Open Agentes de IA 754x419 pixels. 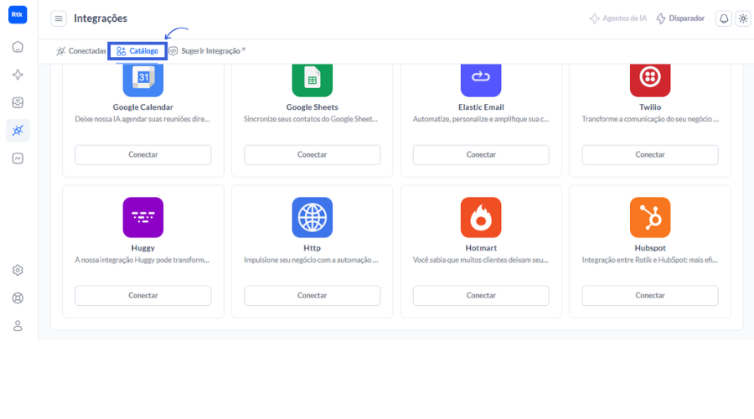[618, 18]
